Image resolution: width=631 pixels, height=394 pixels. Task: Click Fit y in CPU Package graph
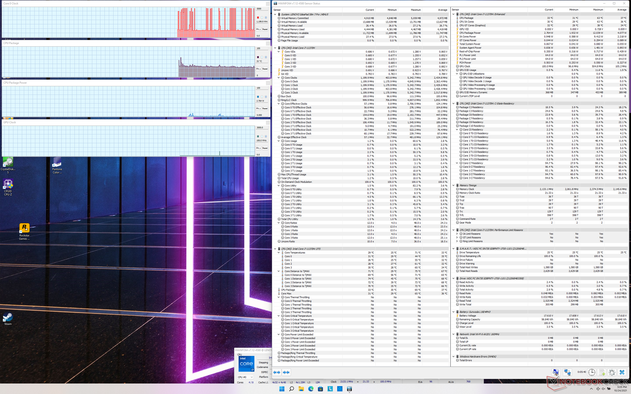[x=258, y=69]
